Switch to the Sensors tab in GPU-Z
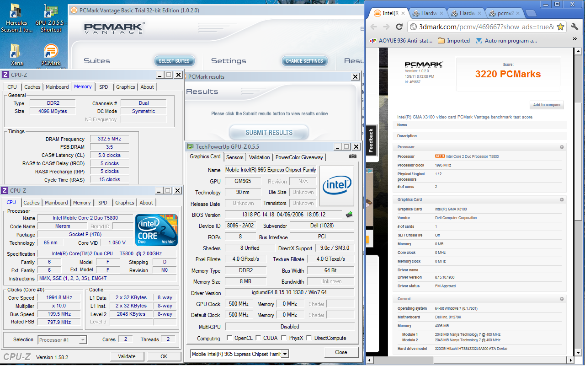The width and height of the screenshot is (585, 366). point(235,157)
